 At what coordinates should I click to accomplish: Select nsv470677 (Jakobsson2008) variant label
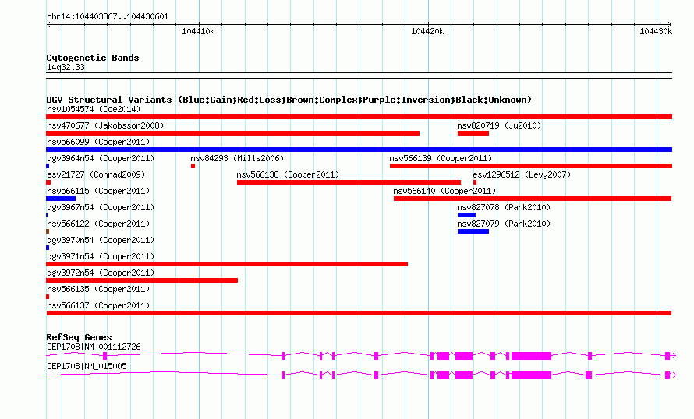105,125
